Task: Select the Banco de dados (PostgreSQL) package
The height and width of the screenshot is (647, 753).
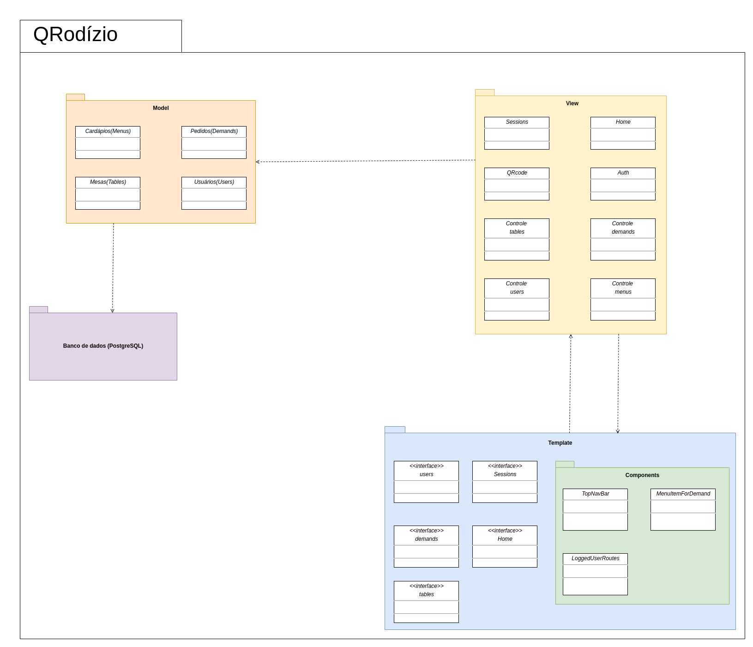Action: [x=103, y=346]
